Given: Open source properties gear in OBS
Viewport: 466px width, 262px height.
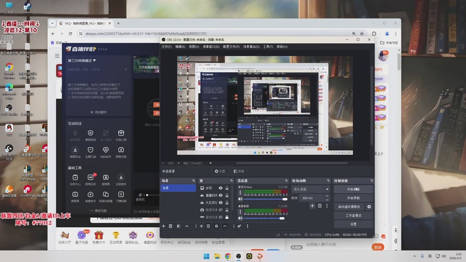Looking at the screenshot, I should (216, 226).
